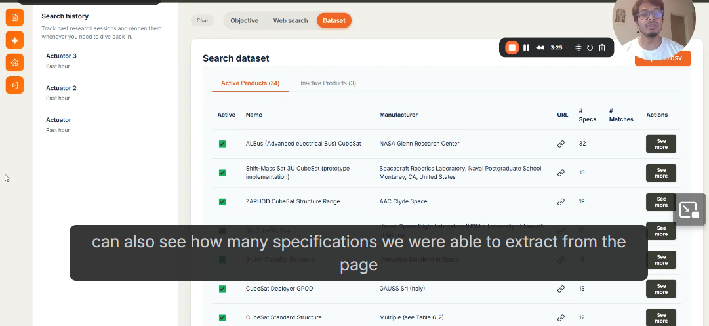Click the orange Export to CSV button
709x326 pixels.
click(x=663, y=59)
